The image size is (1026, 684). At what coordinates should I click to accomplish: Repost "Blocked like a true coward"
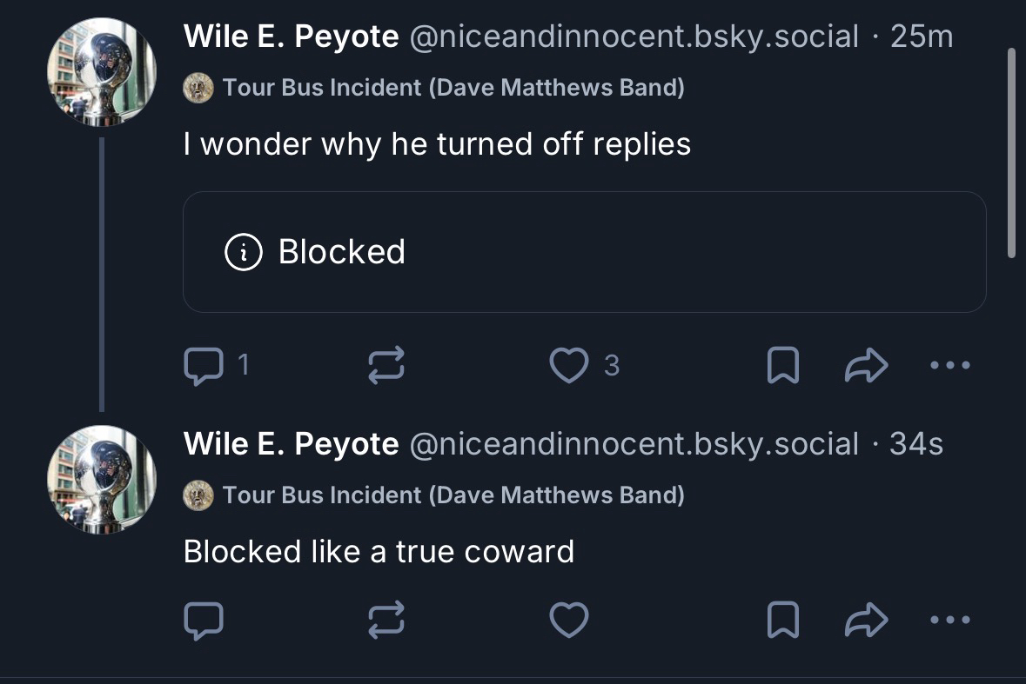387,621
